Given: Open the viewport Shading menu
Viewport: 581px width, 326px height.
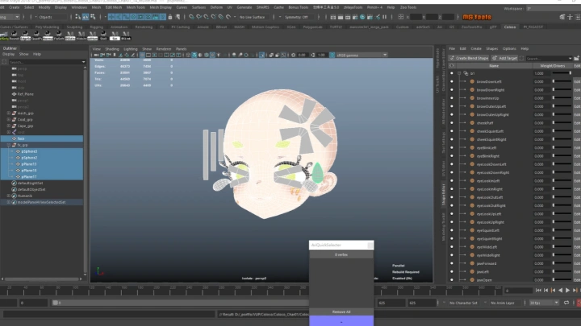Looking at the screenshot, I should [112, 49].
